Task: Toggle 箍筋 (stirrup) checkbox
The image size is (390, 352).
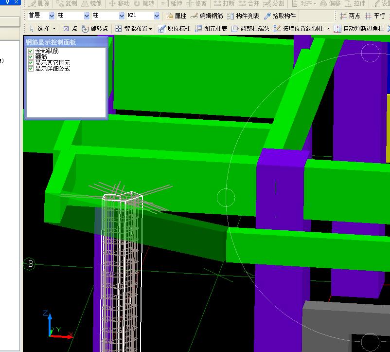Action: click(31, 57)
